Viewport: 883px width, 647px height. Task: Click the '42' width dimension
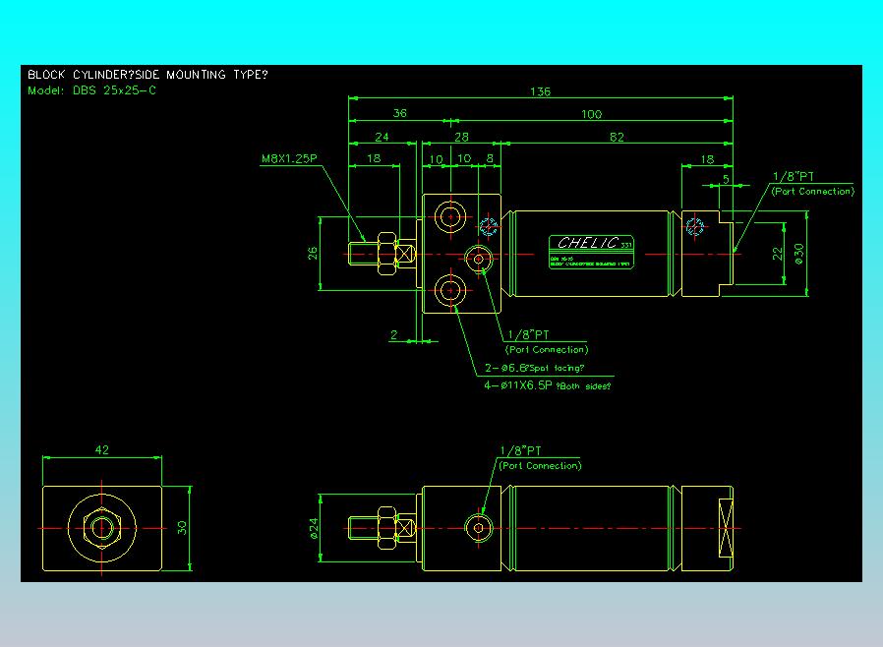(x=102, y=450)
